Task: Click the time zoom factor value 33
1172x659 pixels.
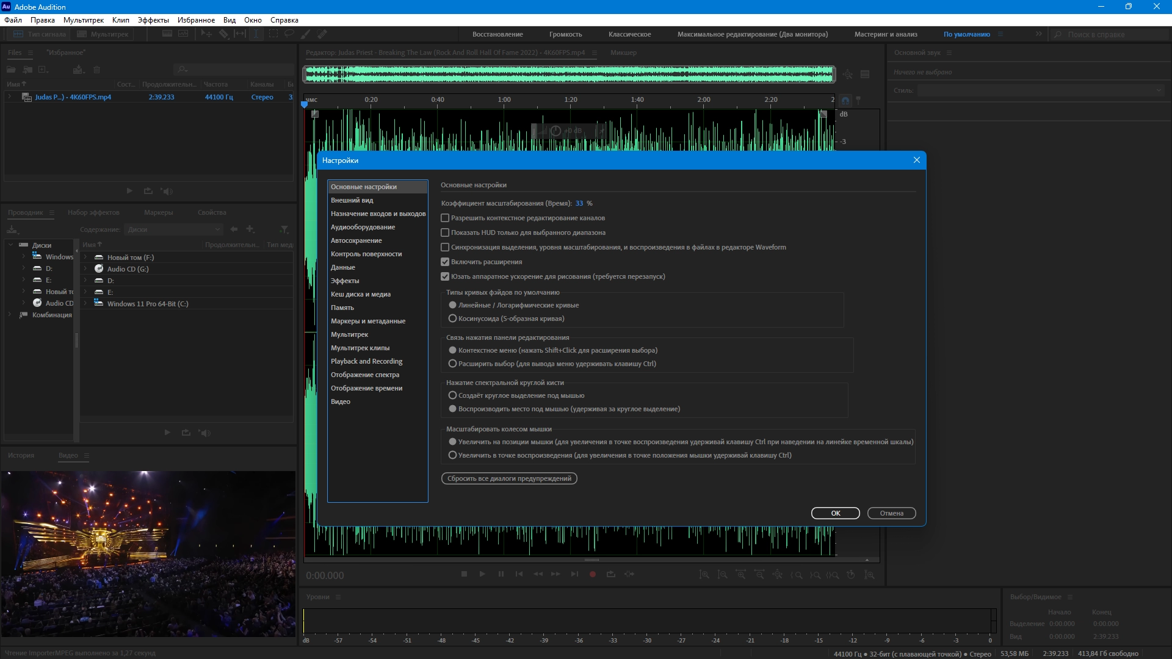Action: tap(579, 203)
